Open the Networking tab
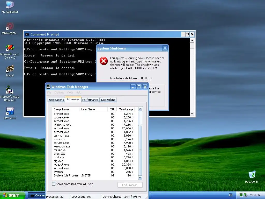 (x=108, y=100)
